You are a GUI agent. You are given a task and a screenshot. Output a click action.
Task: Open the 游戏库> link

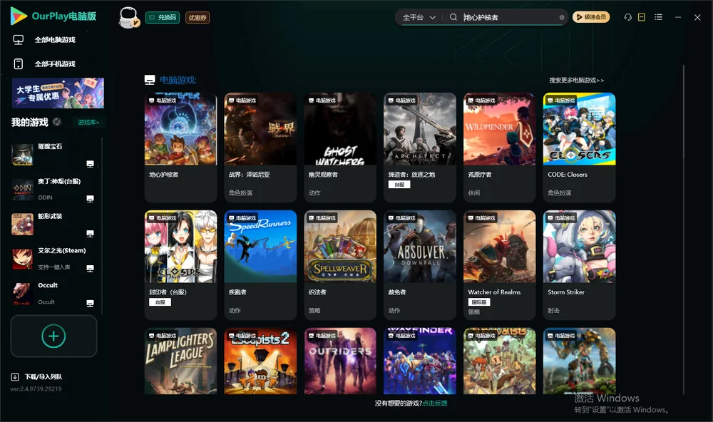click(x=88, y=123)
